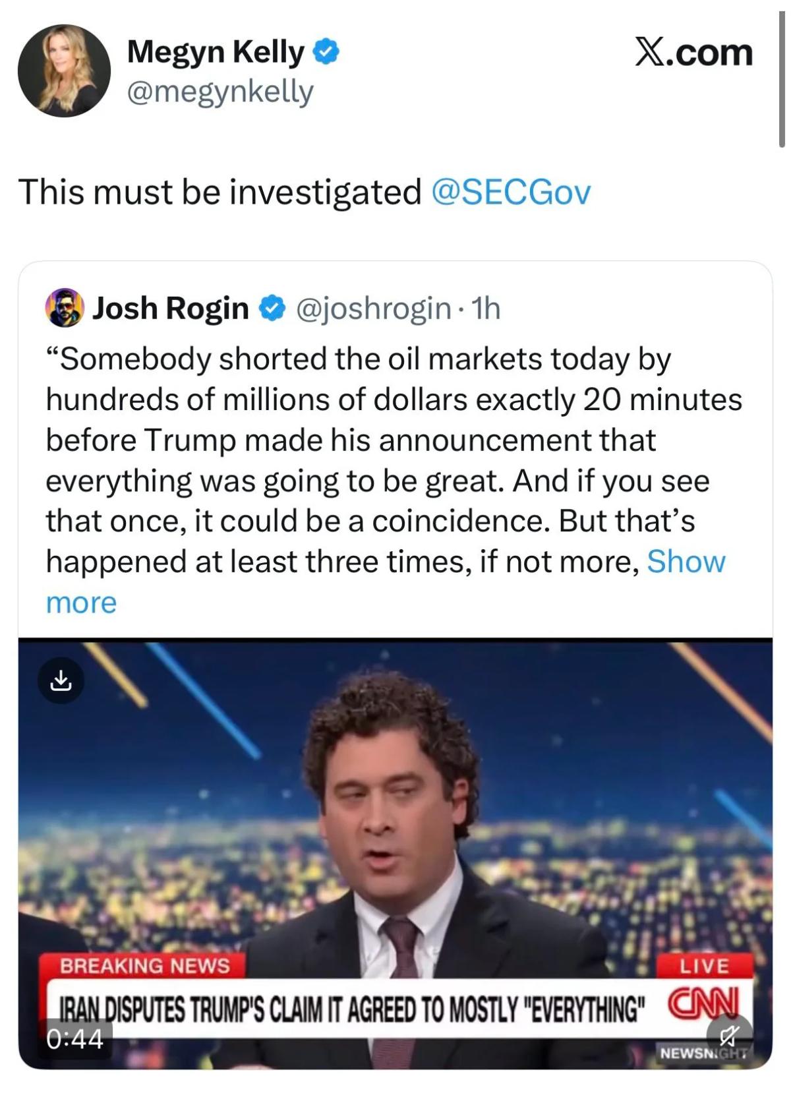Click the download icon on the video
The image size is (791, 1105).
[x=61, y=680]
